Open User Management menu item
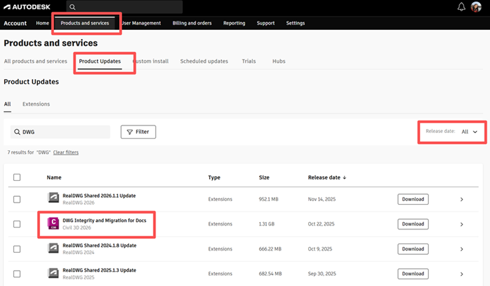 [x=141, y=23]
